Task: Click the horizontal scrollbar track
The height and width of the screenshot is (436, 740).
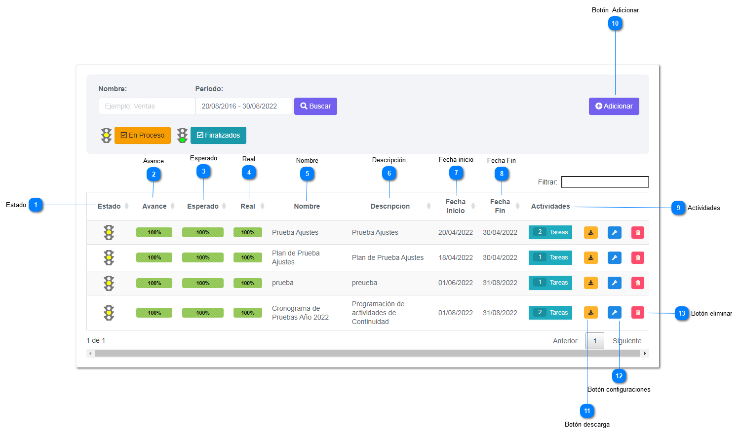Action: point(367,353)
